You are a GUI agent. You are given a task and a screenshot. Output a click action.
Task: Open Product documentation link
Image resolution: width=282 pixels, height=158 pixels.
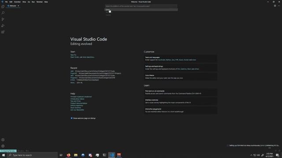point(79,103)
